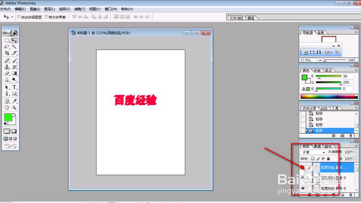Select the Zoom magnifier tool
The height and width of the screenshot is (203, 361).
pyautogui.click(x=14, y=108)
